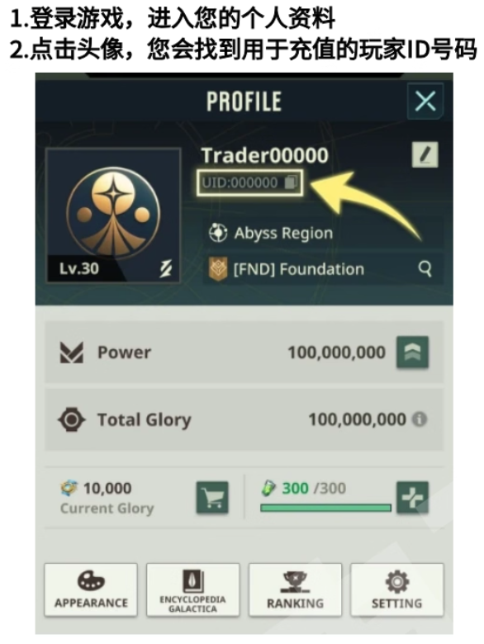Open the Total Glory info icon
Image resolution: width=484 pixels, height=644 pixels.
420,419
